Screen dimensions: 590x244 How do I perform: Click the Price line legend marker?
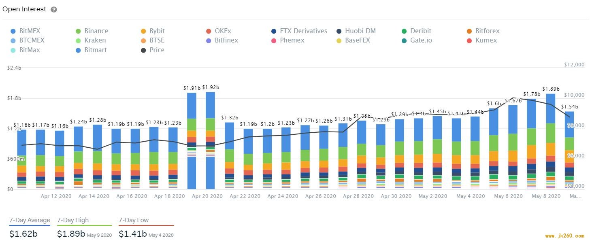coord(144,50)
